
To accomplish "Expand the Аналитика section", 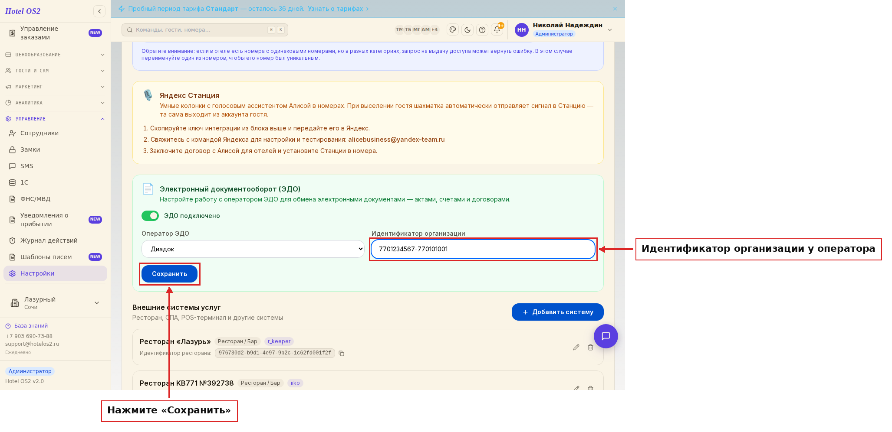I will coord(55,103).
